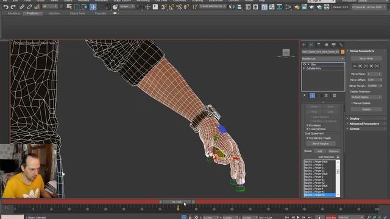
Task: Activate the Select and Place tool
Action: pos(115,7)
